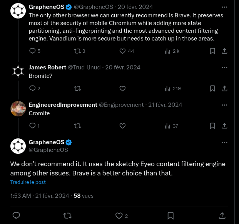
Task: View analytics of the 2 k views tweet
Action: 167,51
